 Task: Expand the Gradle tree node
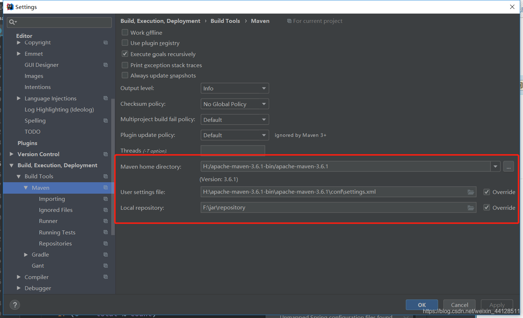pos(26,255)
